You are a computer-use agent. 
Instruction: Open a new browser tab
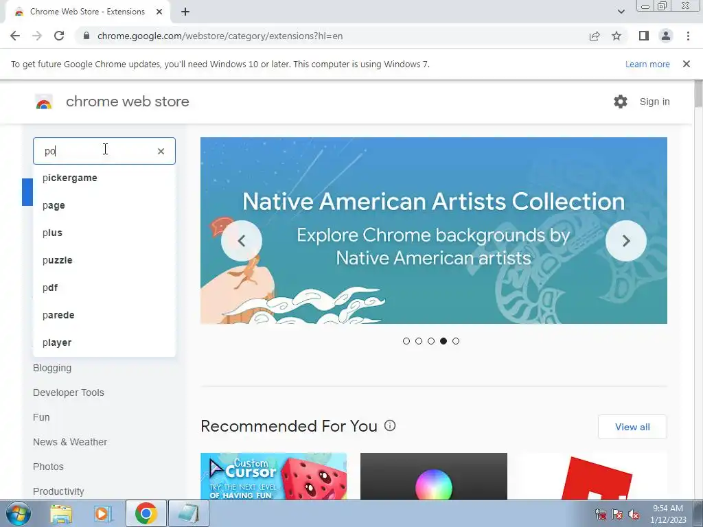coord(185,12)
